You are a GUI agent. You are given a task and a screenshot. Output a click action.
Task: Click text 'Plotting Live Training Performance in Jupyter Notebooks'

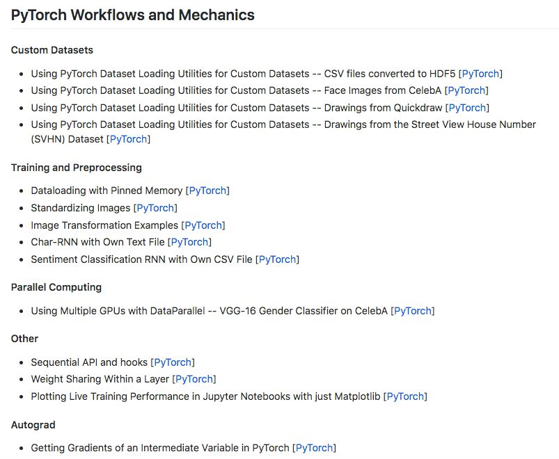click(160, 396)
